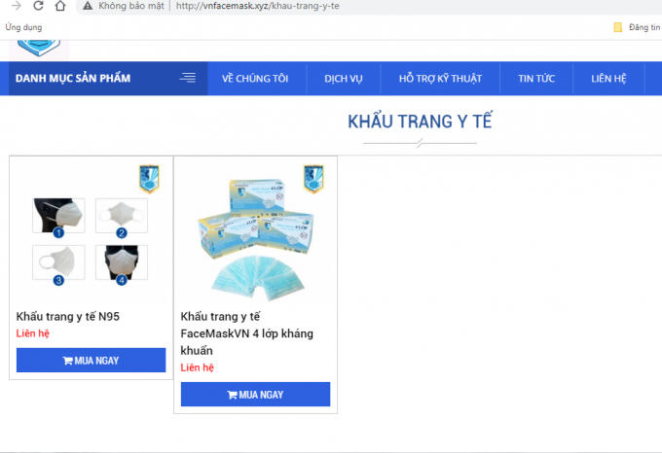Image resolution: width=662 pixels, height=453 pixels.
Task: Click the browser forward arrow
Action: click(15, 6)
